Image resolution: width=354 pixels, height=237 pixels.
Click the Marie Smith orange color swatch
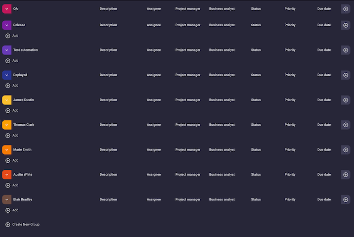pyautogui.click(x=7, y=150)
